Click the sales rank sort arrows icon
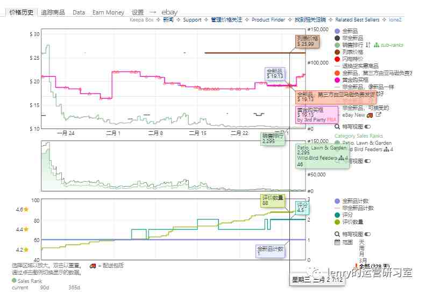426x292 pixels. click(x=368, y=45)
